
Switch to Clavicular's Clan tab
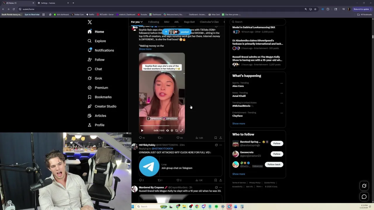[209, 22]
